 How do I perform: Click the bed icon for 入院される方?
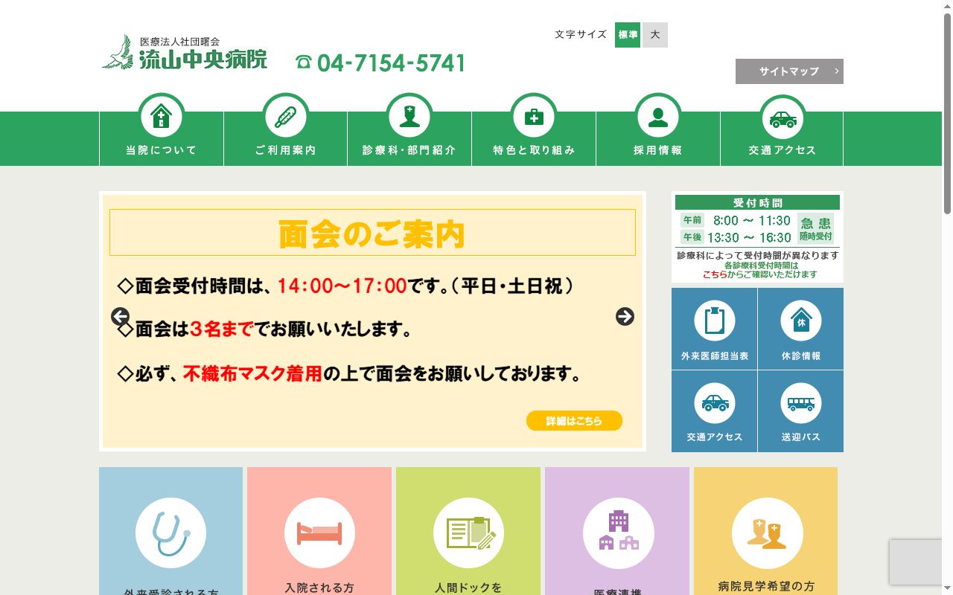pos(319,533)
